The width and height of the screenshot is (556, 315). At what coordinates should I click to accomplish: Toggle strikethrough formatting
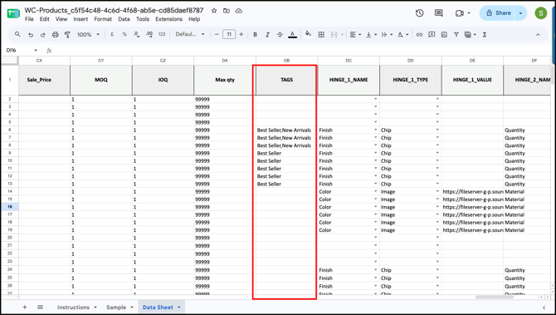tap(280, 34)
